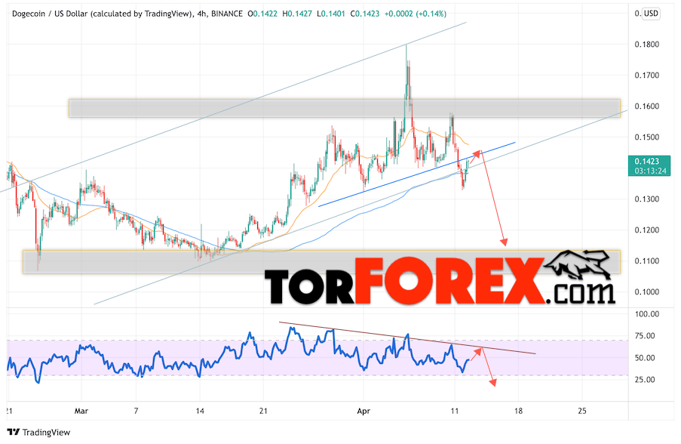Click the 21 label between 14 and Apr
The image size is (681, 444).
click(x=263, y=411)
